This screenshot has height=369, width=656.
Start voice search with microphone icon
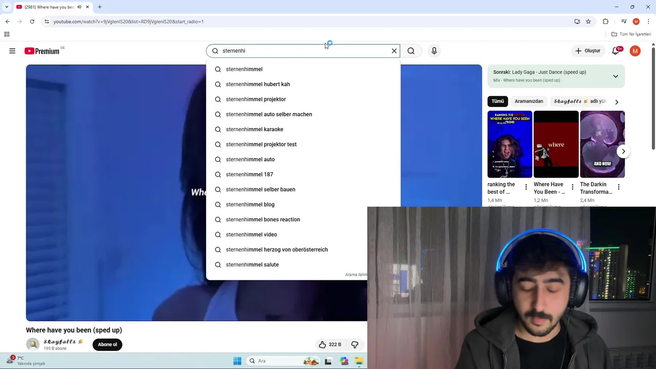pyautogui.click(x=434, y=51)
